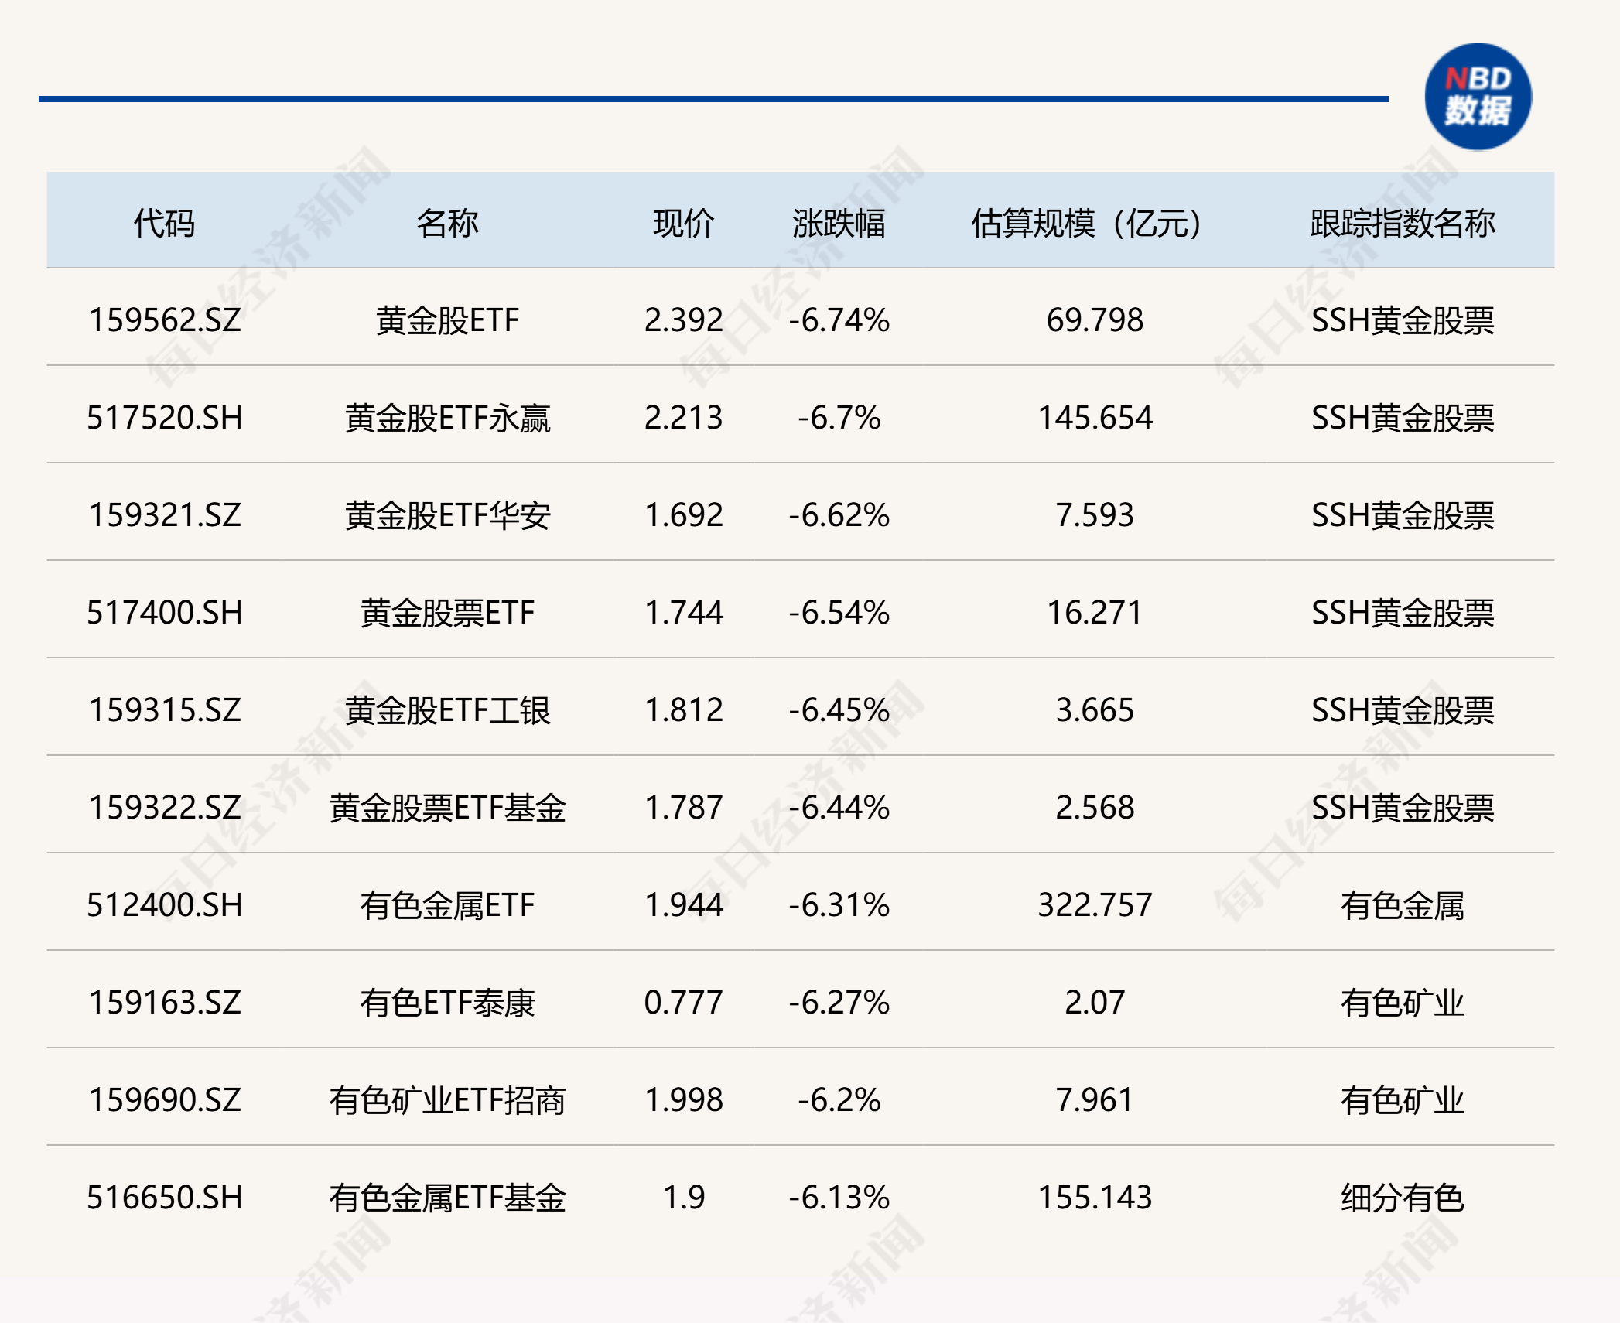Click the 名称 column header
Image resolution: width=1620 pixels, height=1323 pixels.
coord(447,223)
